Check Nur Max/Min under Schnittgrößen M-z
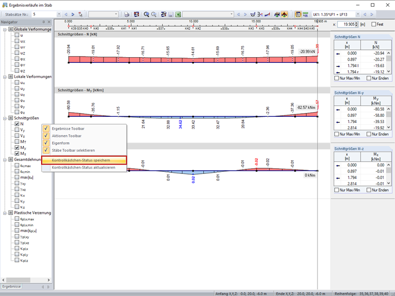 point(337,190)
